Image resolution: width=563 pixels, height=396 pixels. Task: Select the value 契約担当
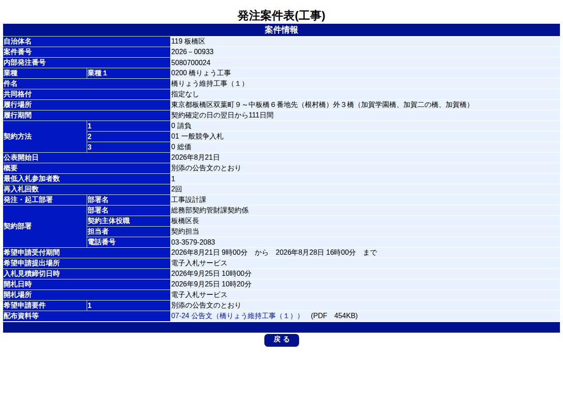185,231
